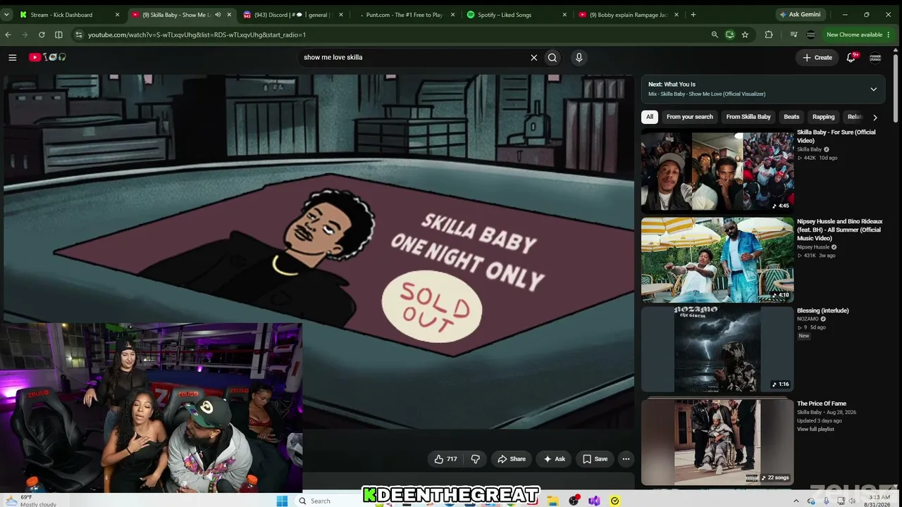Expand the Next: What You Is mix panel
Screen dimensions: 902x507
[x=874, y=89]
